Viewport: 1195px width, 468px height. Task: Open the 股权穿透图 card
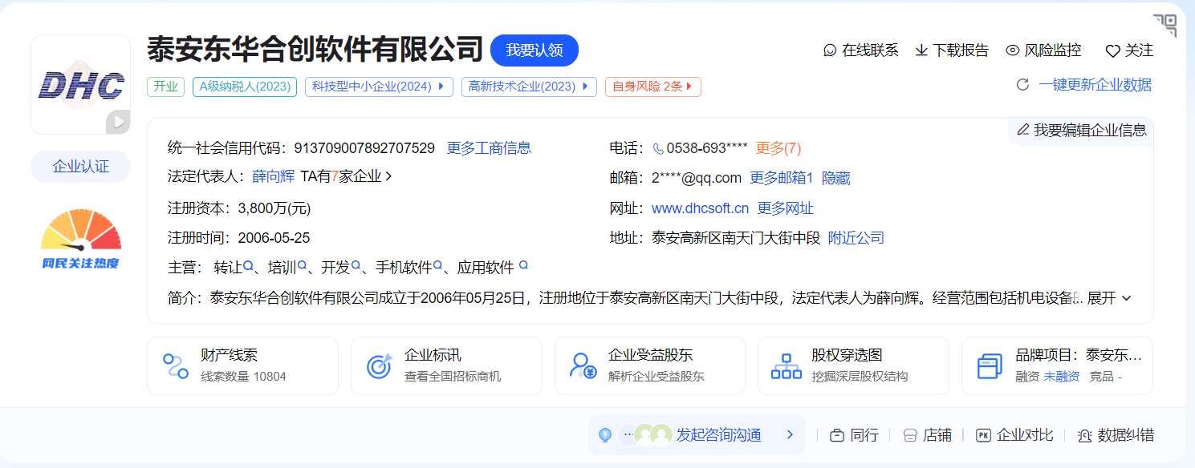point(853,365)
